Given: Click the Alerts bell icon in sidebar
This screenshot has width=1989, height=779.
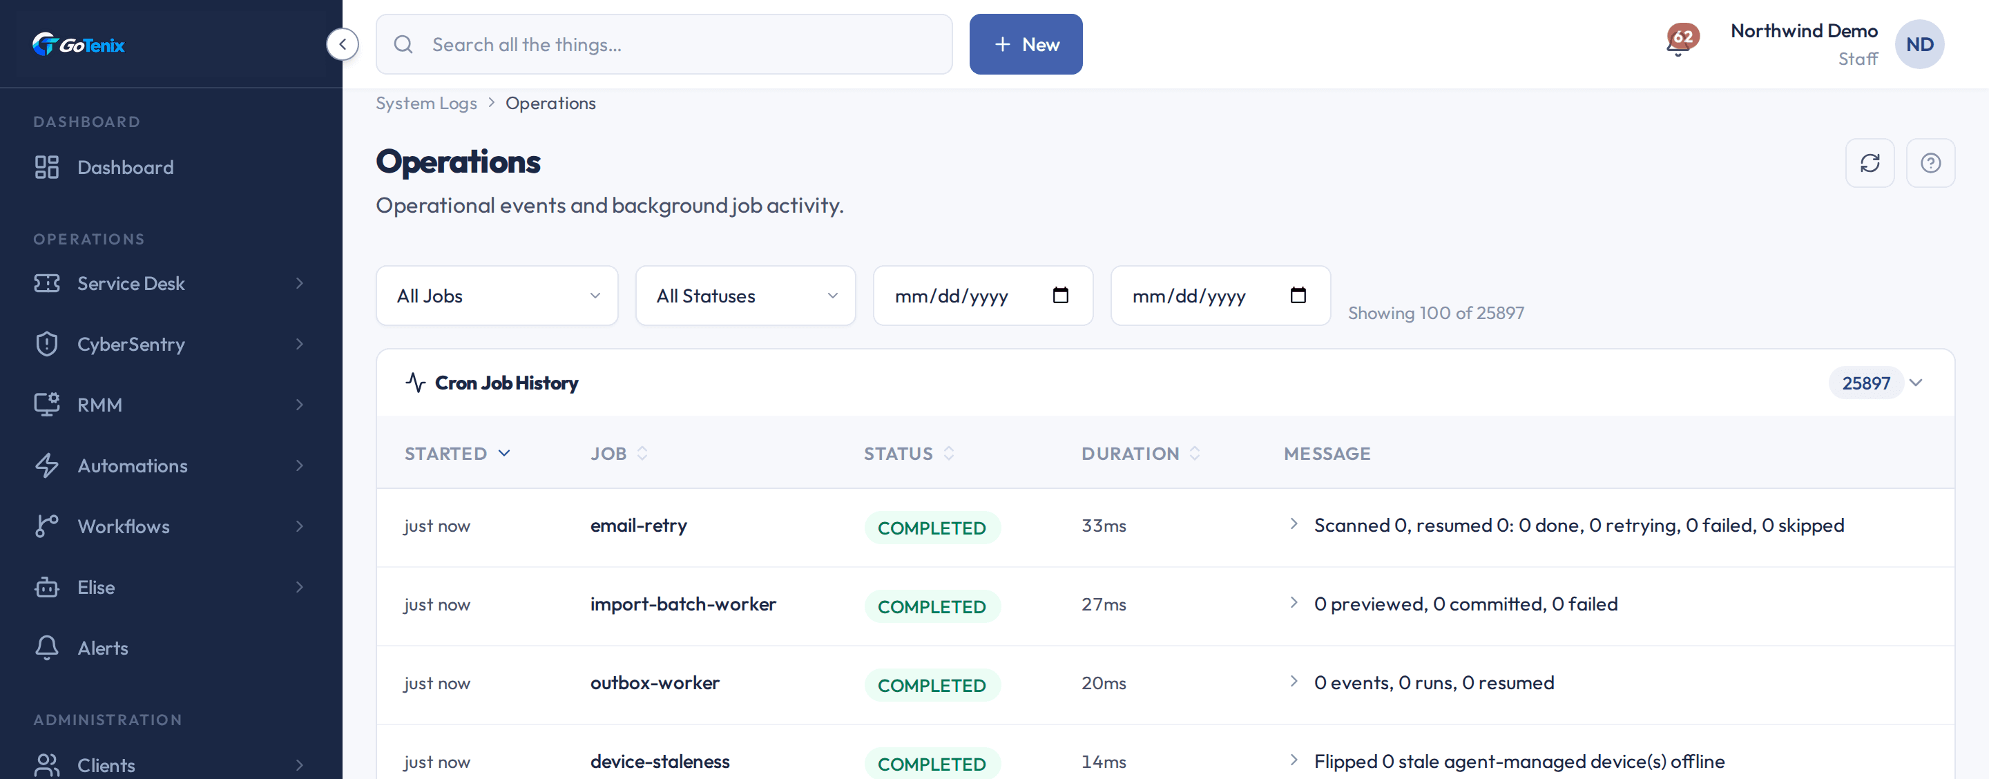Looking at the screenshot, I should (x=46, y=648).
